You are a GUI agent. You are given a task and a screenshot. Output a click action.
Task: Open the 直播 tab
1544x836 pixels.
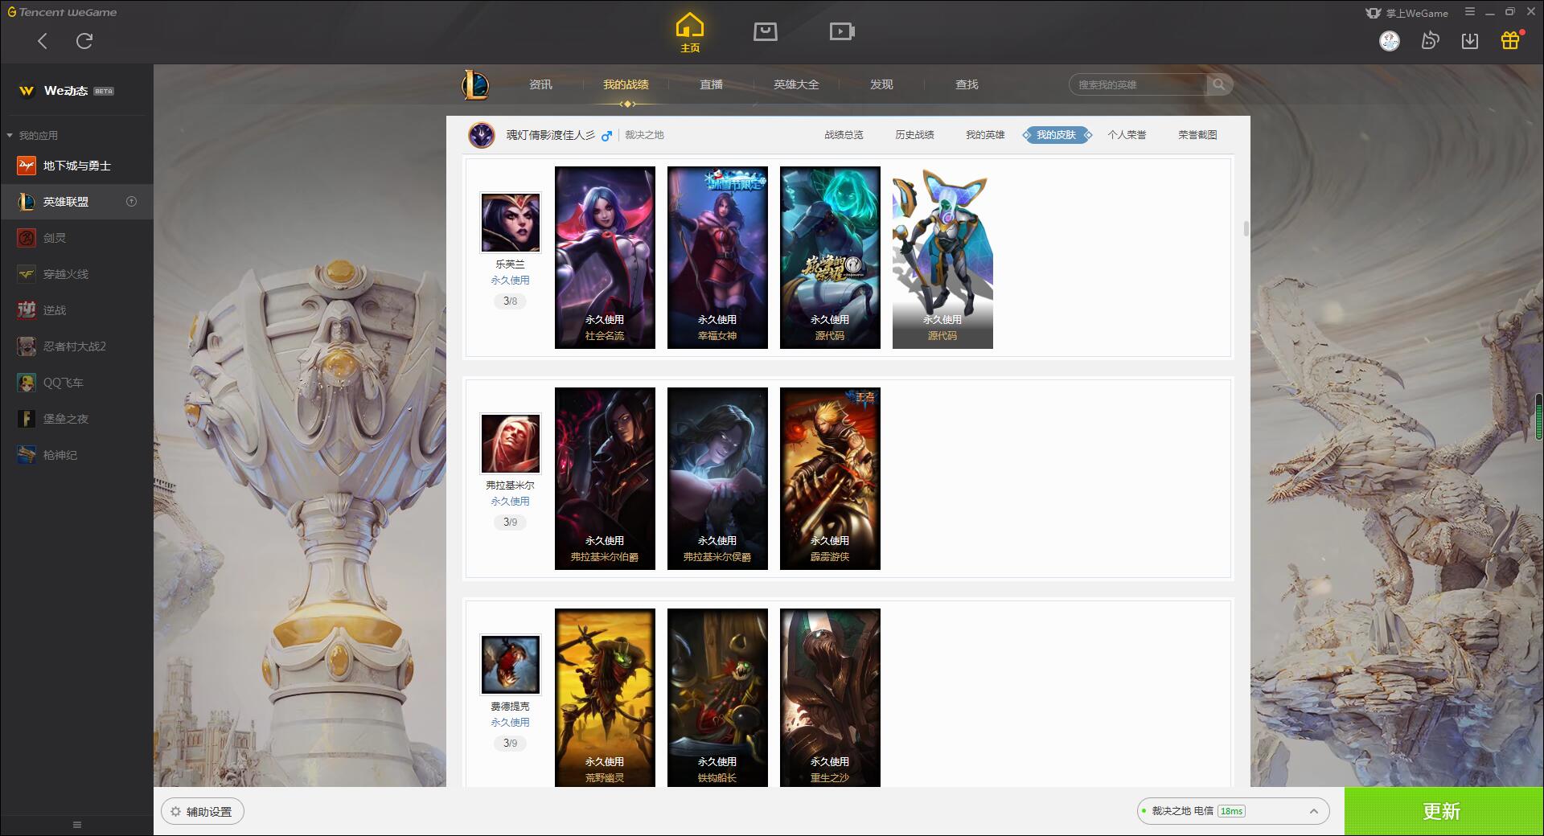[711, 84]
